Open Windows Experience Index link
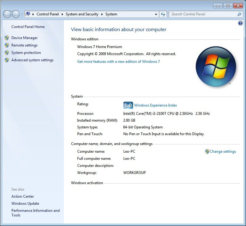Image resolution: width=246 pixels, height=226 pixels. coord(156,105)
